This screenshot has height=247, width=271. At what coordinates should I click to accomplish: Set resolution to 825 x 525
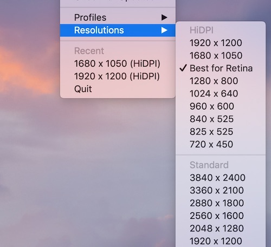coord(221,132)
